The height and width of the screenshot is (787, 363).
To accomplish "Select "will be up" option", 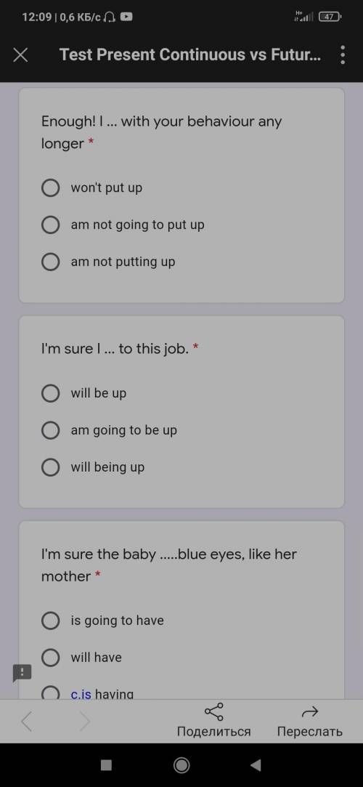I will click(x=83, y=393).
